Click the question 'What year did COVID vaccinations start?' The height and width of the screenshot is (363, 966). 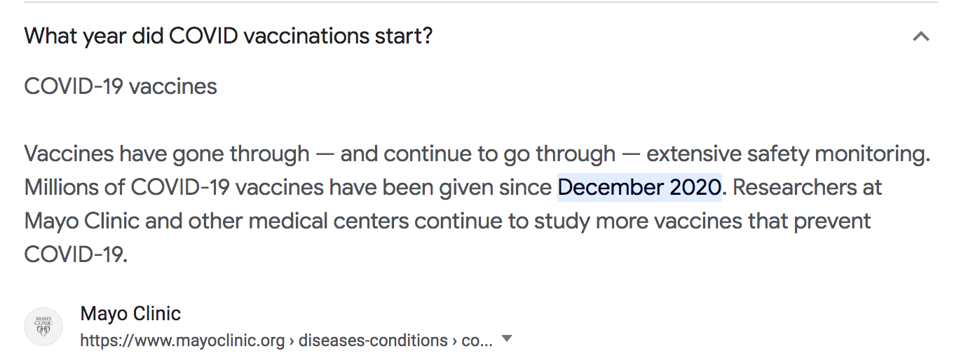tap(229, 36)
